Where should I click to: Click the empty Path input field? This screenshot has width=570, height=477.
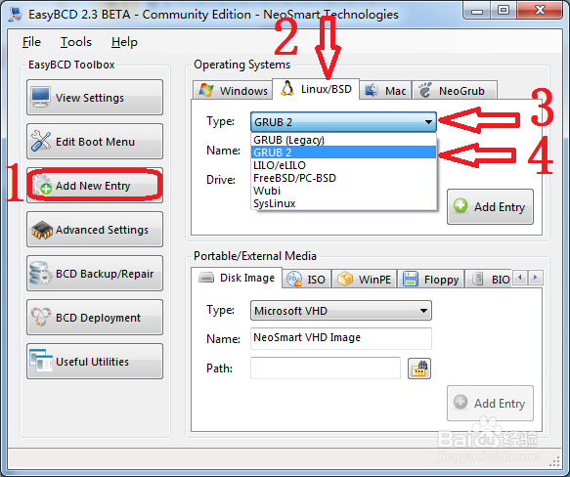coord(326,368)
